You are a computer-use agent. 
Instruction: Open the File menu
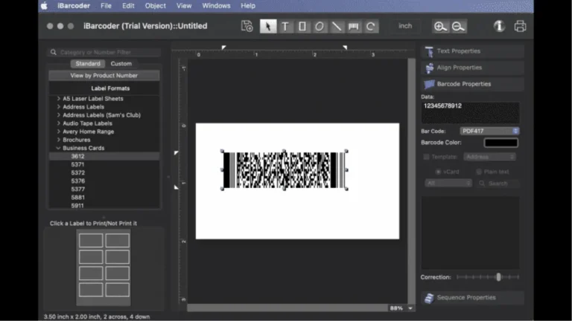click(106, 6)
